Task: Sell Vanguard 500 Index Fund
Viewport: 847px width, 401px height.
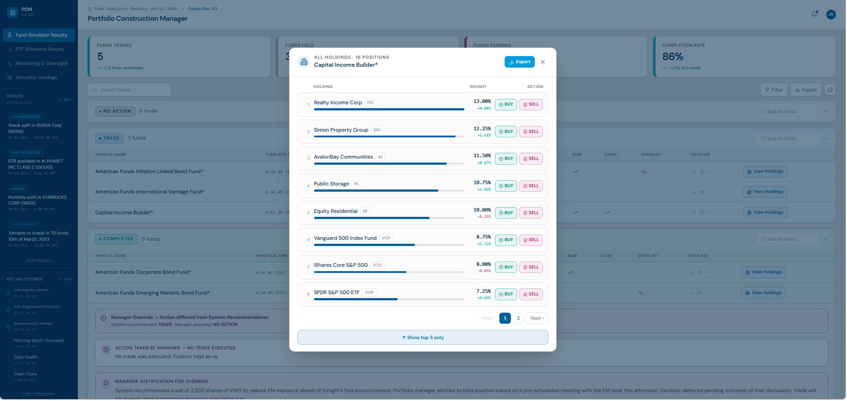Action: pyautogui.click(x=531, y=240)
